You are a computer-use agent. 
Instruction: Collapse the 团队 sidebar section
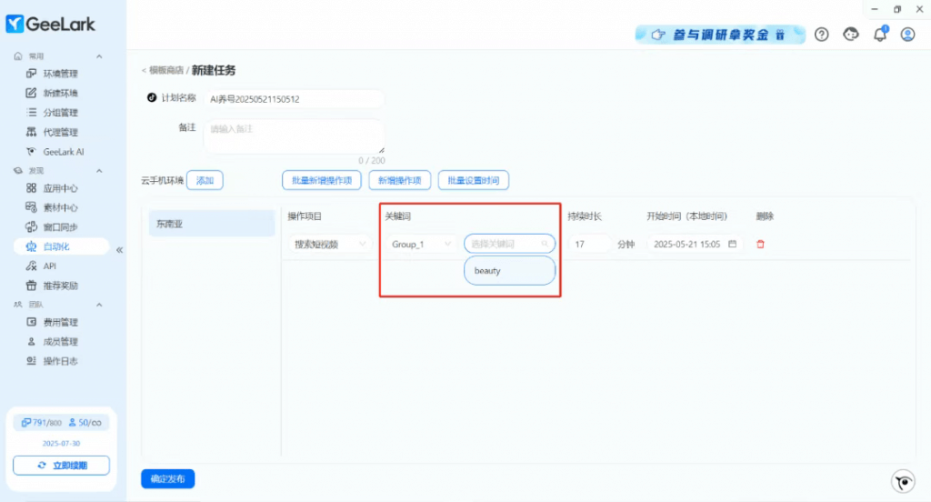coord(99,305)
